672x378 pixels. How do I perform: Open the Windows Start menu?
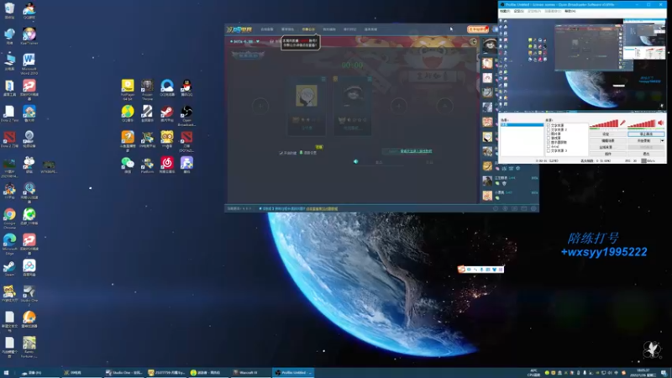[x=6, y=373]
